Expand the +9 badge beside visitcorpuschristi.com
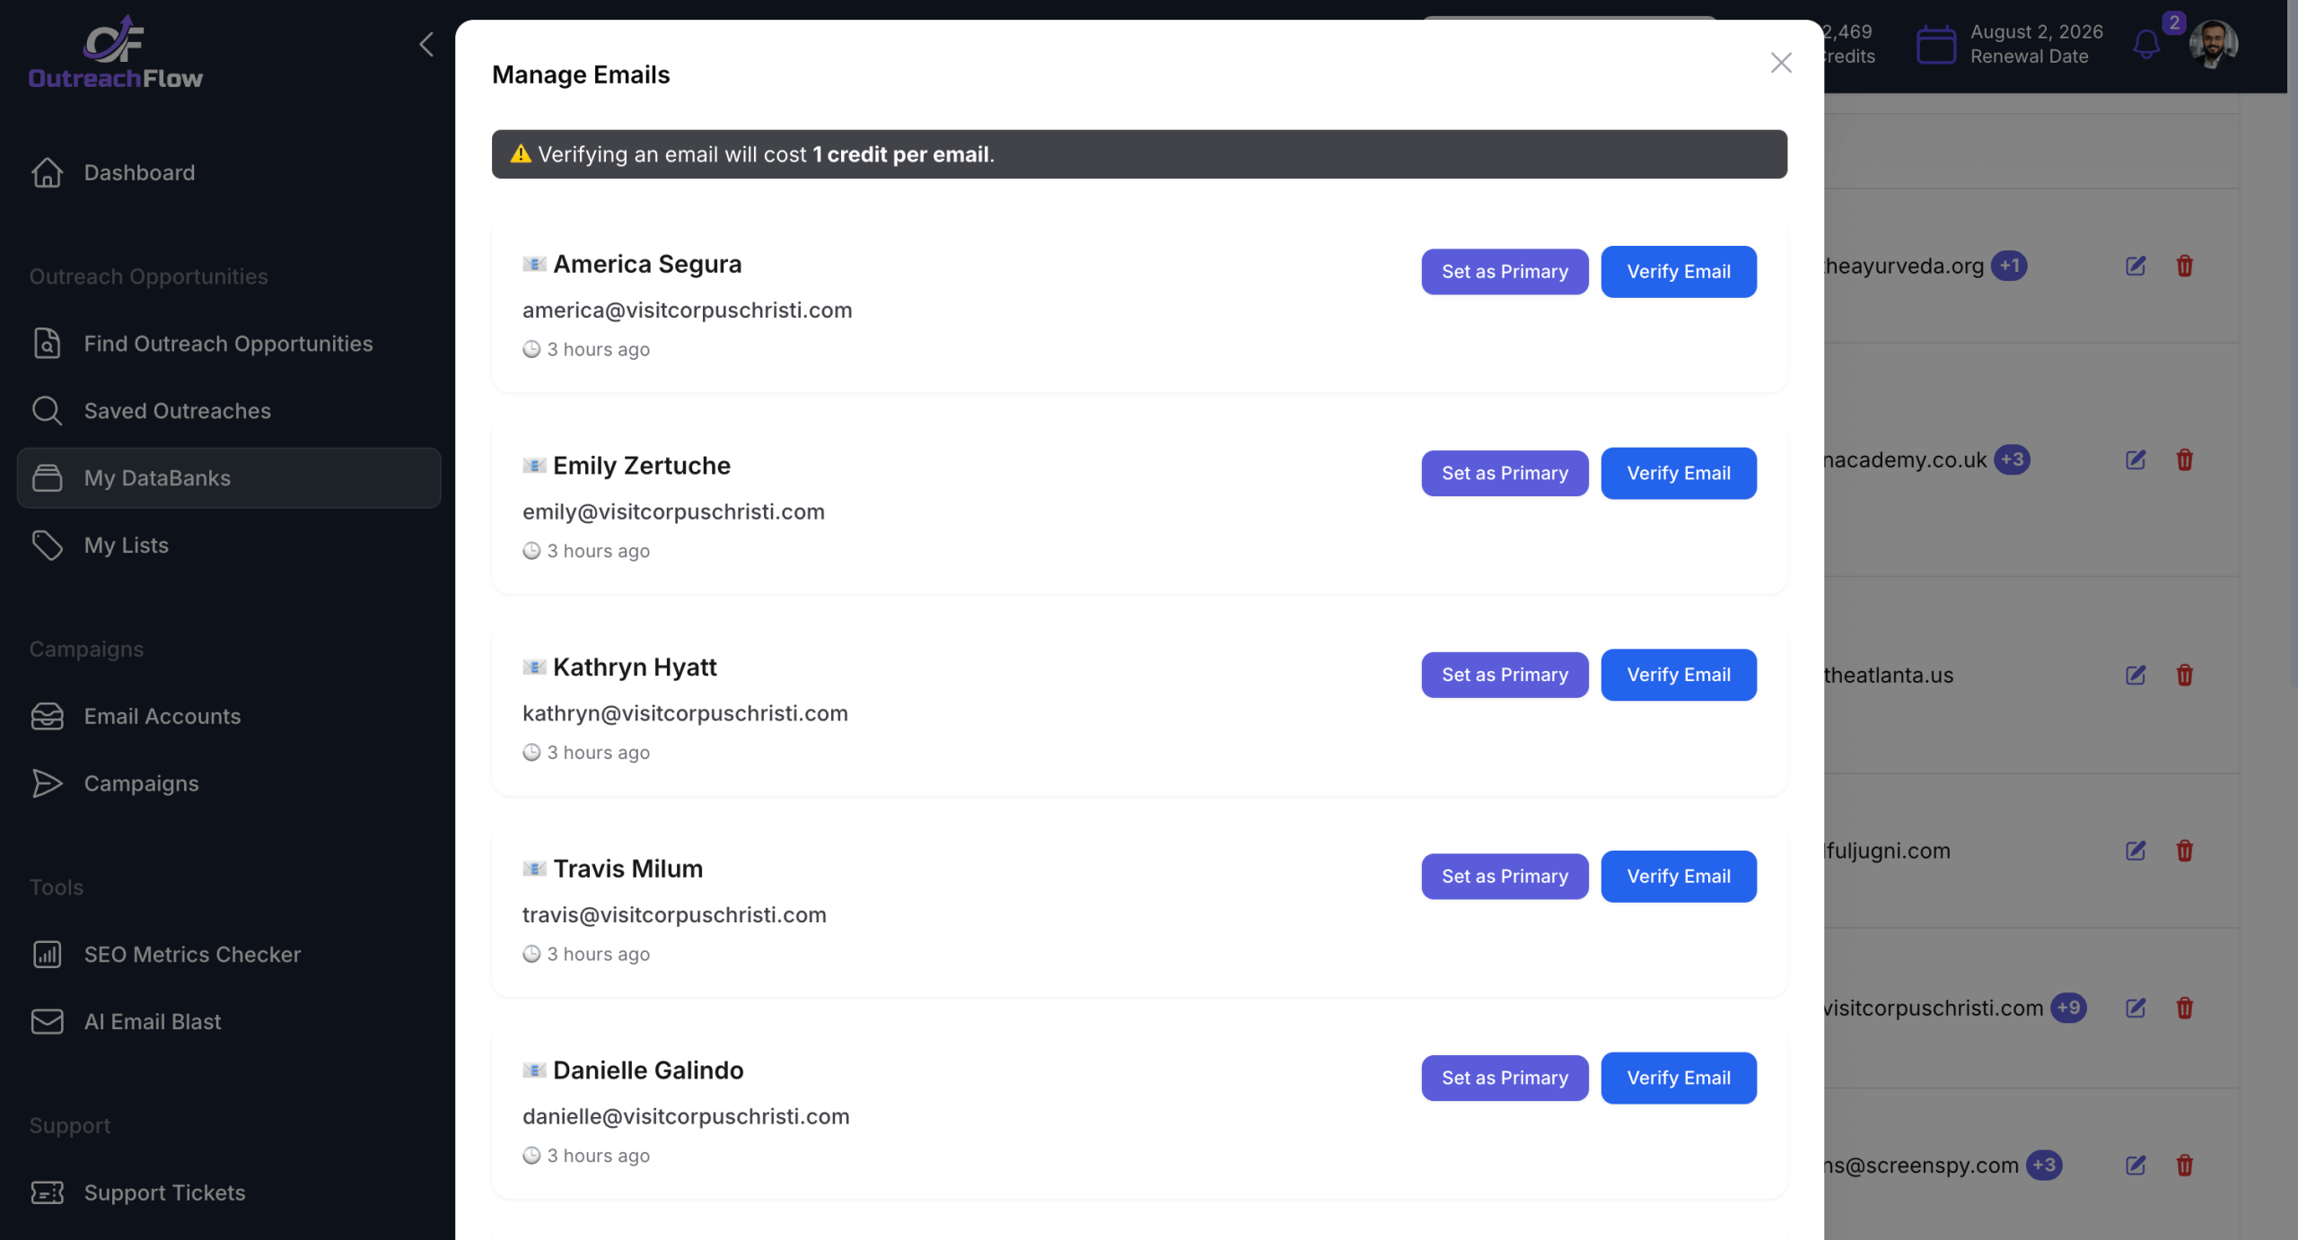The image size is (2298, 1240). click(x=2068, y=1008)
